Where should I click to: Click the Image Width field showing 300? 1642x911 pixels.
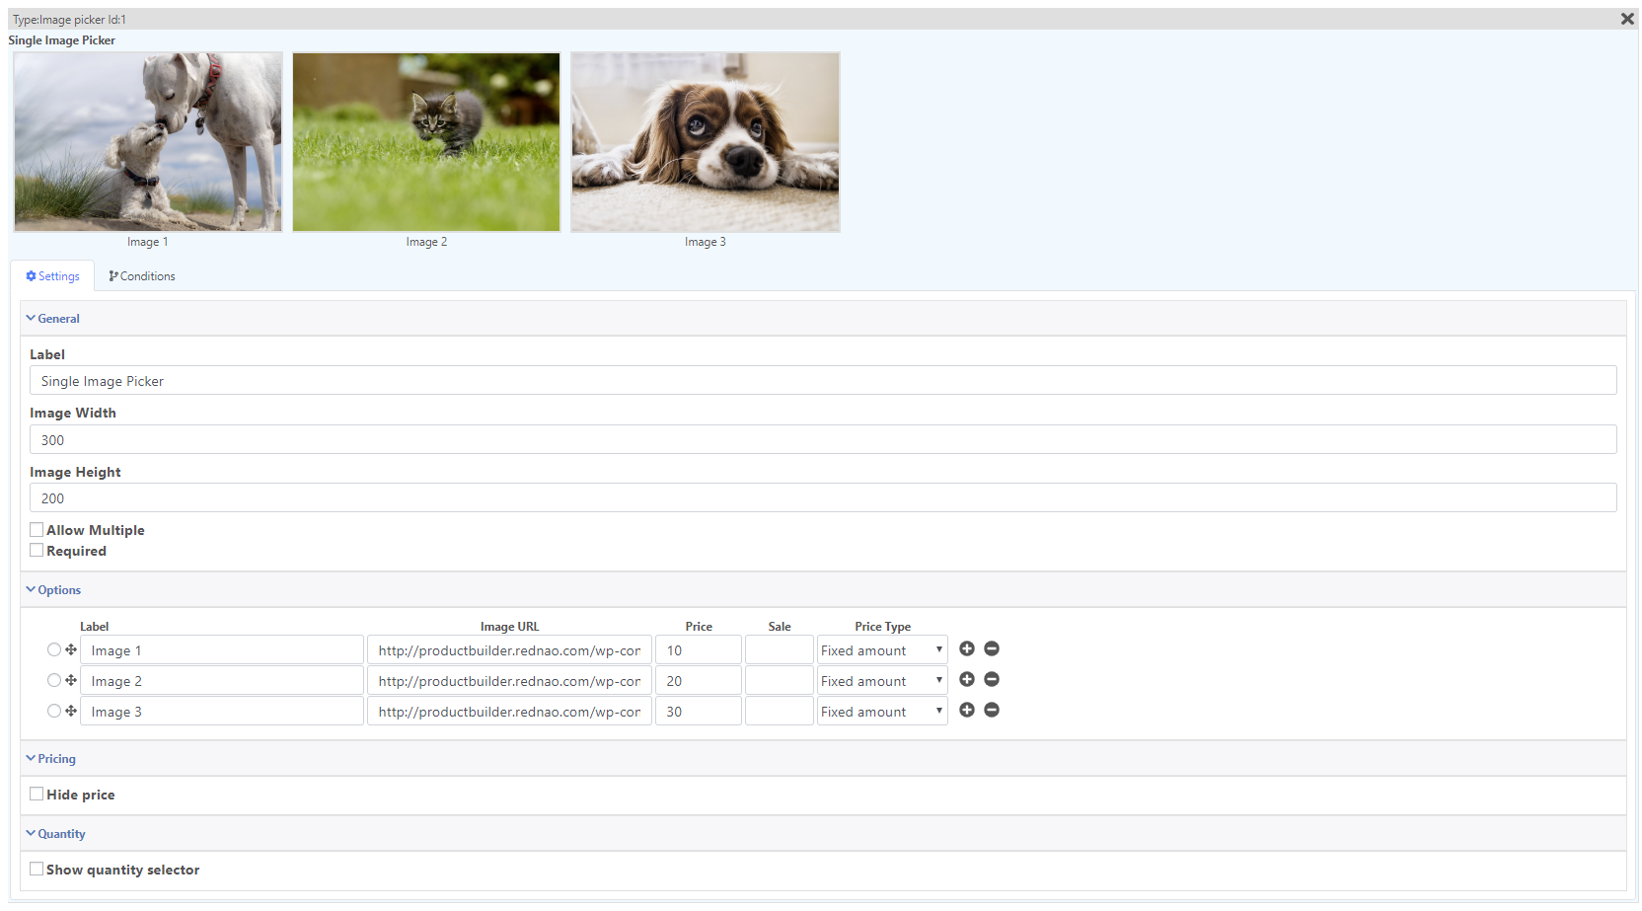(x=823, y=440)
